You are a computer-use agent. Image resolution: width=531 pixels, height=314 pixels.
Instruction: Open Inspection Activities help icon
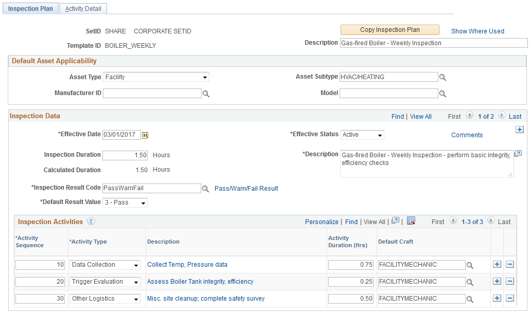click(91, 221)
